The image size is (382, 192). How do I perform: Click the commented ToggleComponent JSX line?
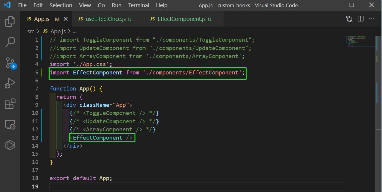pyautogui.click(x=114, y=113)
